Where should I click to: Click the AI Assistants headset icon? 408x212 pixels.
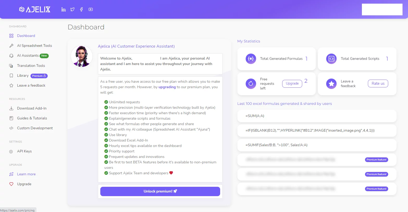point(11,55)
